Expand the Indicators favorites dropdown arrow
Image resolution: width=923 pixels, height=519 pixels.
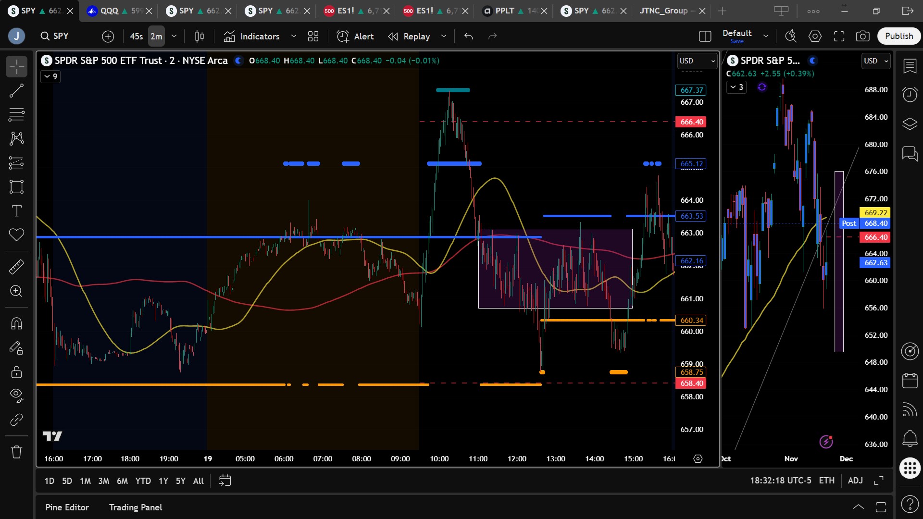pyautogui.click(x=294, y=36)
